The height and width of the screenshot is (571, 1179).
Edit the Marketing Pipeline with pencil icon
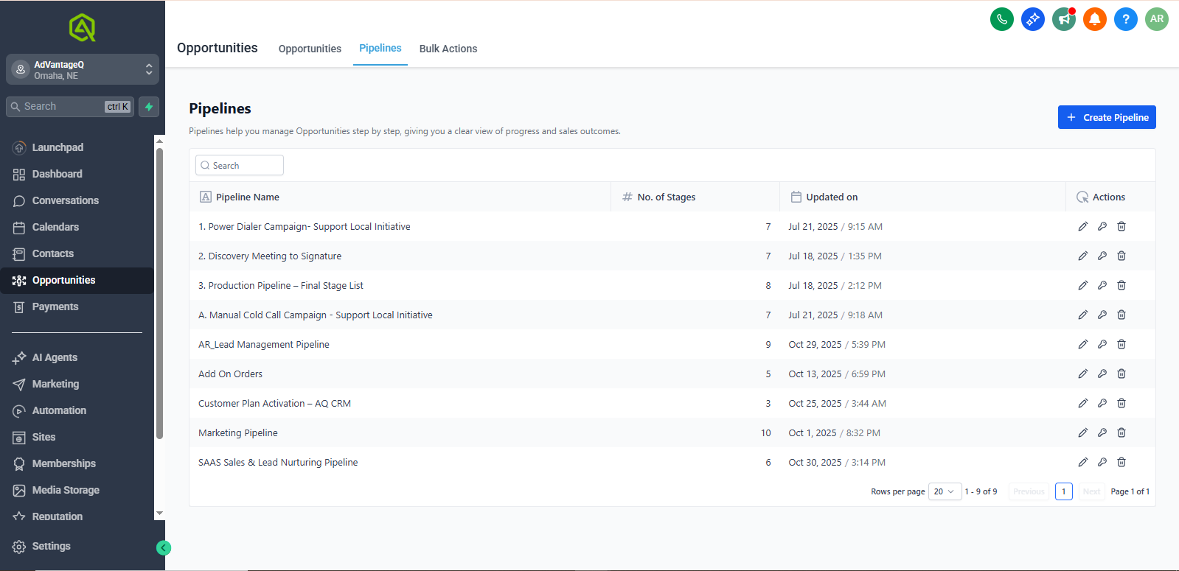click(1082, 433)
